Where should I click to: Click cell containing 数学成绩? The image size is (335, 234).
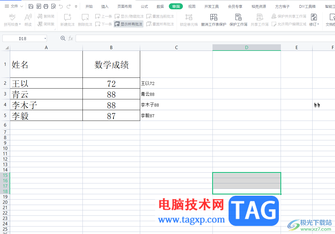coord(111,64)
